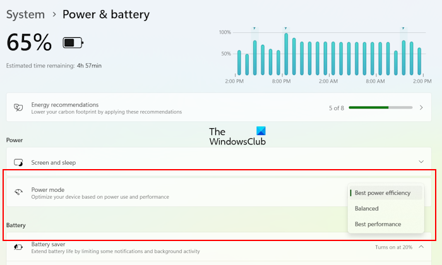
Task: Click the Energy recommendations title text
Action: [x=65, y=104]
